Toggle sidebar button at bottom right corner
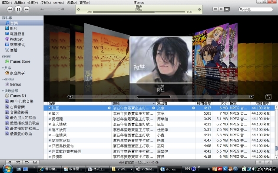Screen dimensions: 278x173 tap(268, 162)
